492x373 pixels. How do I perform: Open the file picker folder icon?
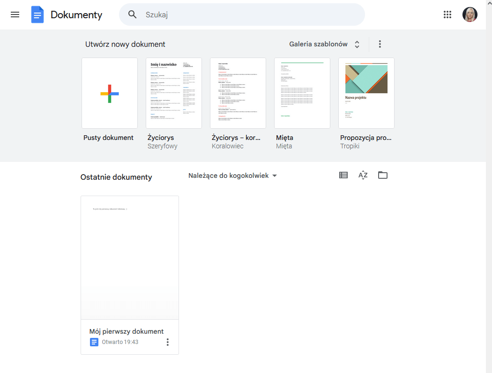[x=383, y=175]
